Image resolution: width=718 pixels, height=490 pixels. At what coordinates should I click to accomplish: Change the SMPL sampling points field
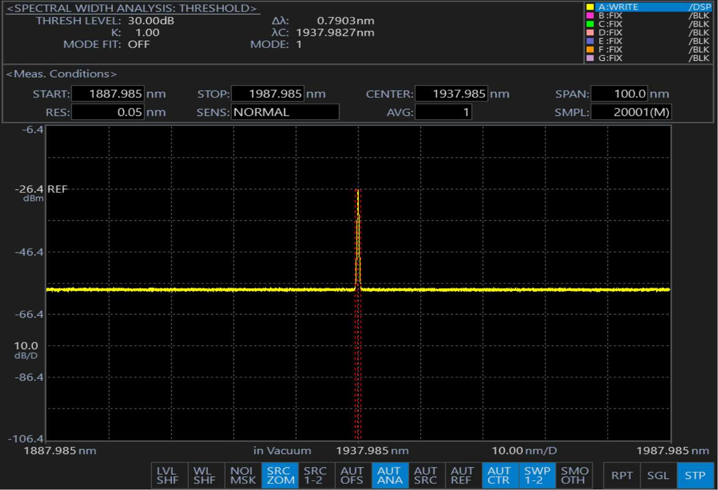click(x=630, y=112)
